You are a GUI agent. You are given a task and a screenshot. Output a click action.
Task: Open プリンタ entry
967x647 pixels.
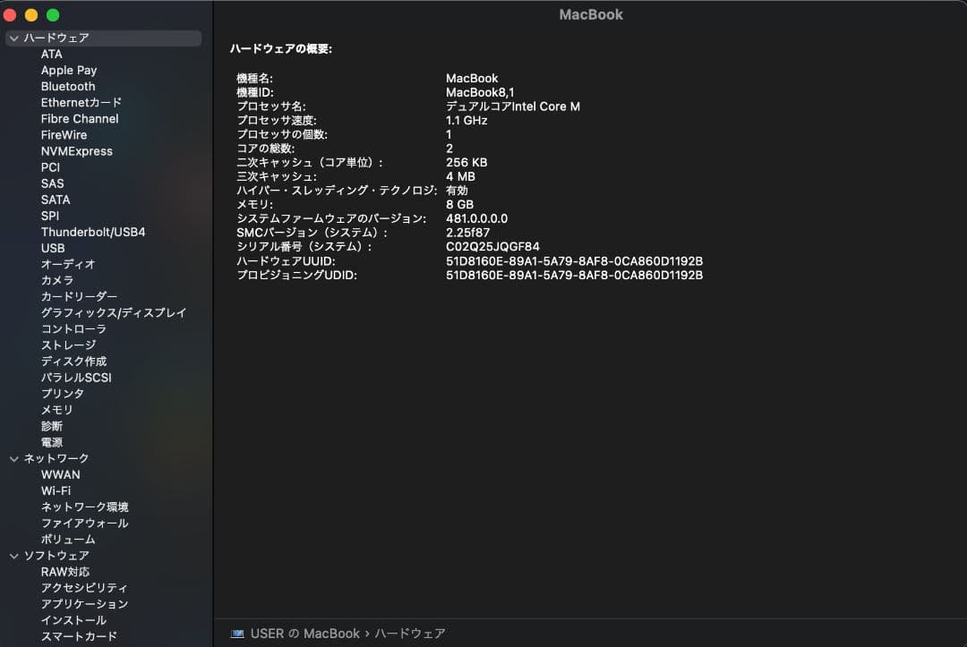[x=63, y=393]
